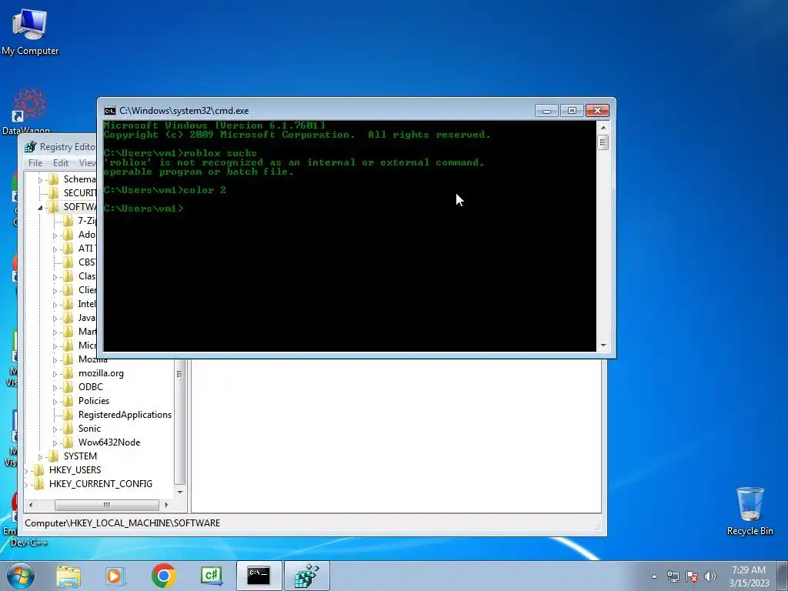Viewport: 788px width, 591px height.
Task: Click the Windows Start button
Action: (21, 576)
